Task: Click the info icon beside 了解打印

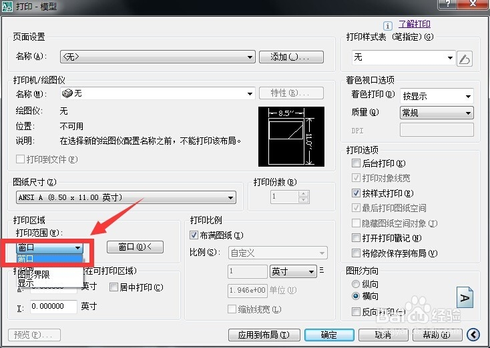Action: (387, 25)
